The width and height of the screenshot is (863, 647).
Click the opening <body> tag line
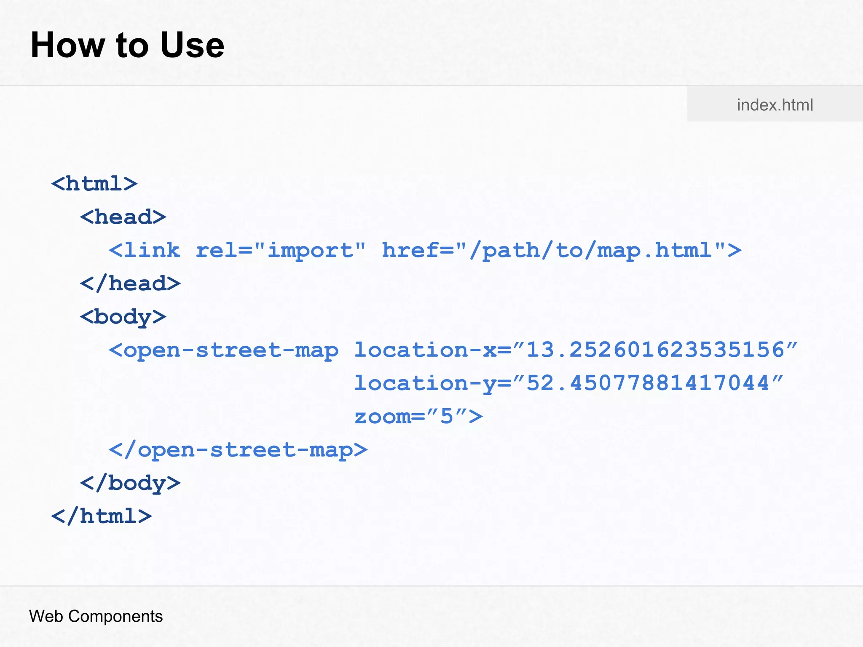pos(123,317)
